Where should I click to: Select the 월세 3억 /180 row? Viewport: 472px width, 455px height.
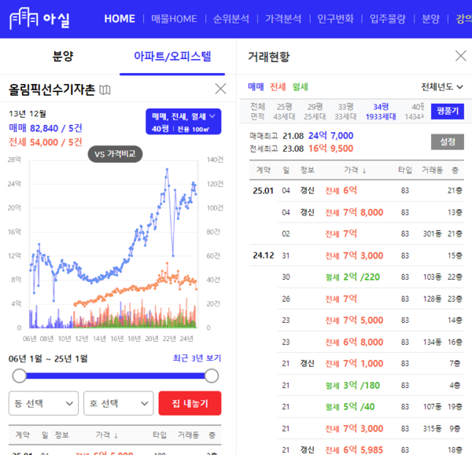pyautogui.click(x=371, y=385)
